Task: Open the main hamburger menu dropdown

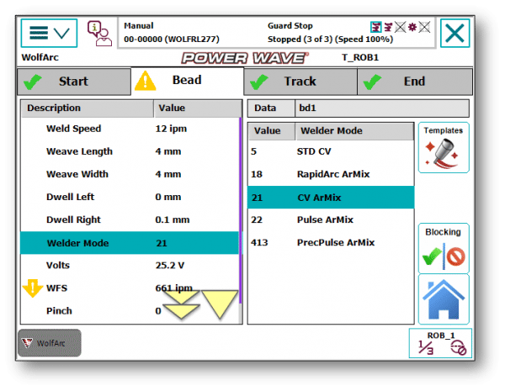Action: click(x=49, y=33)
